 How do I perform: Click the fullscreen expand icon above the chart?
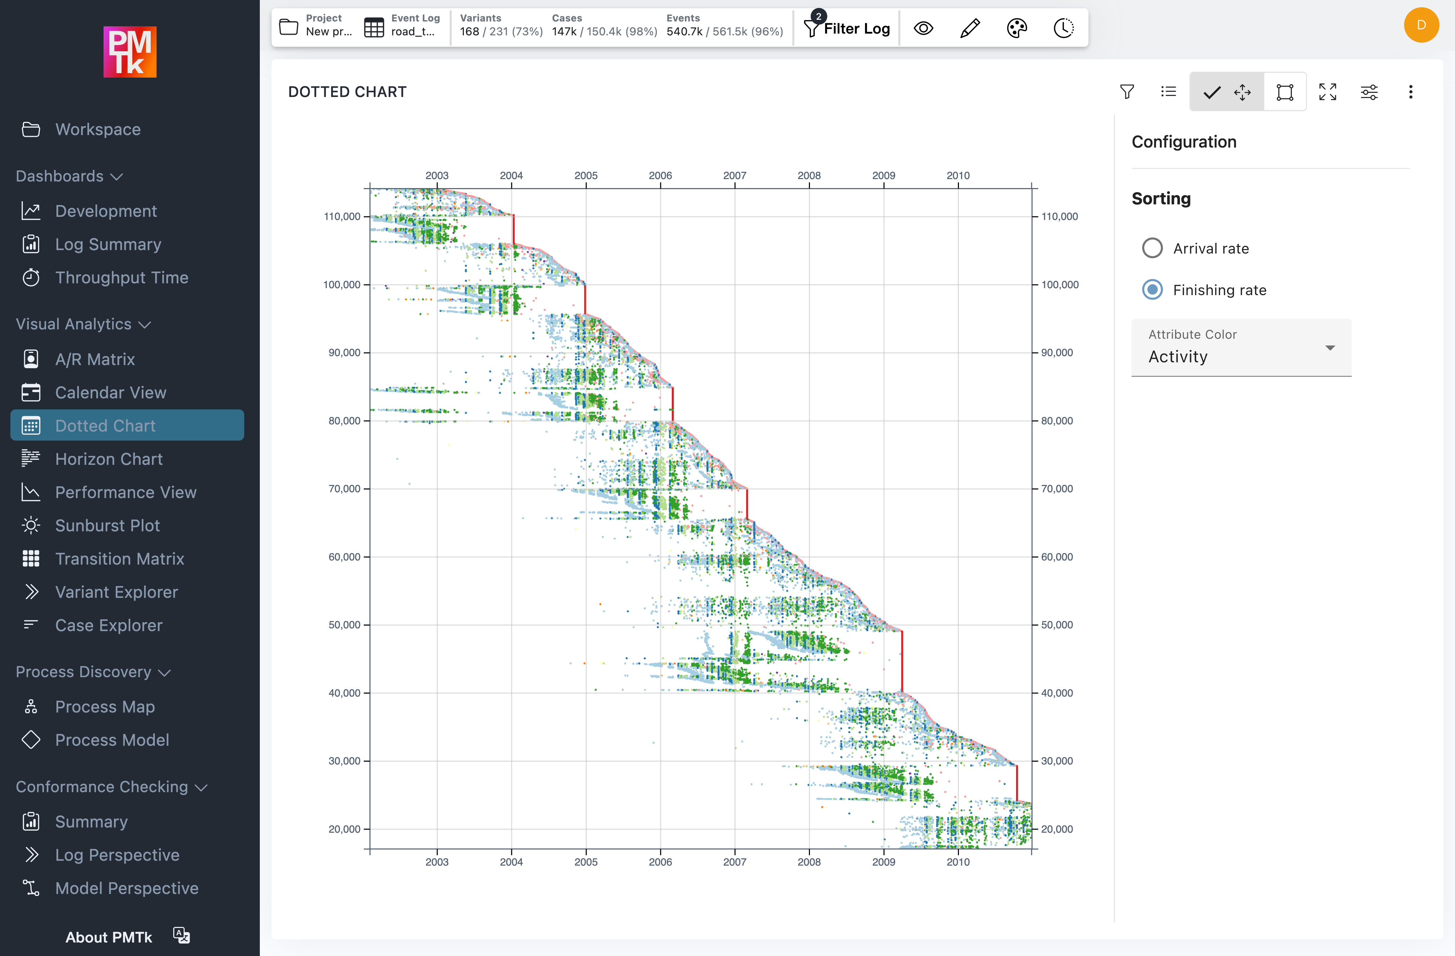1327,92
